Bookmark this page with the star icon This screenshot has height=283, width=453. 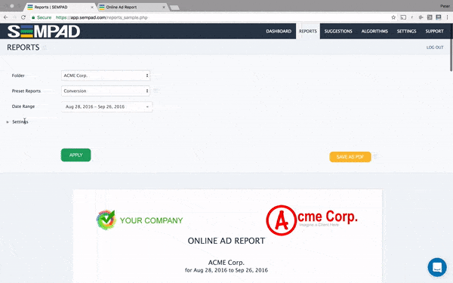(393, 17)
